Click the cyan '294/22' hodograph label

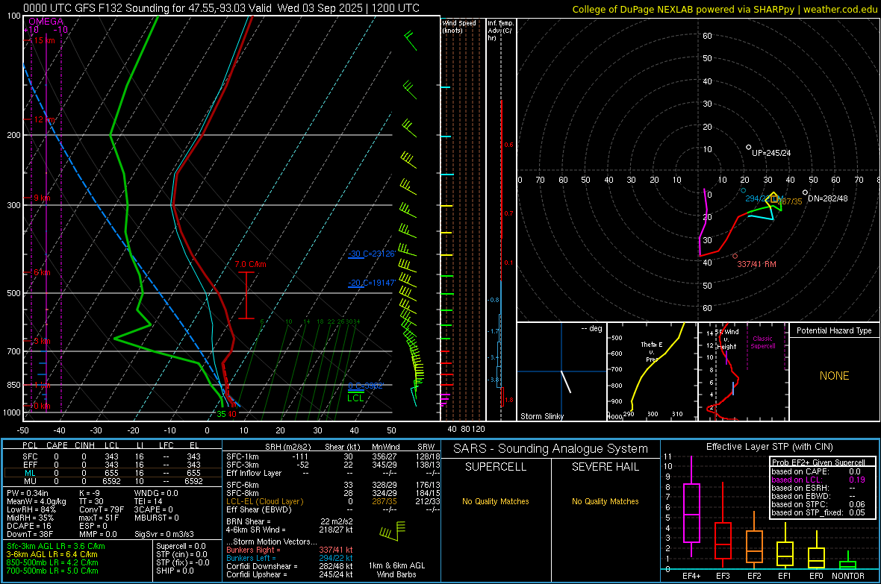[757, 198]
